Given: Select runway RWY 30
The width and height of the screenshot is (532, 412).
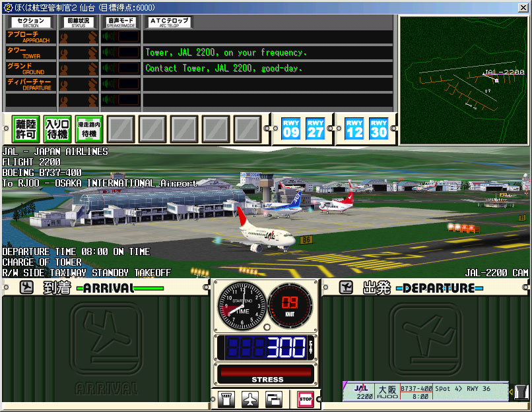Looking at the screenshot, I should coord(379,128).
